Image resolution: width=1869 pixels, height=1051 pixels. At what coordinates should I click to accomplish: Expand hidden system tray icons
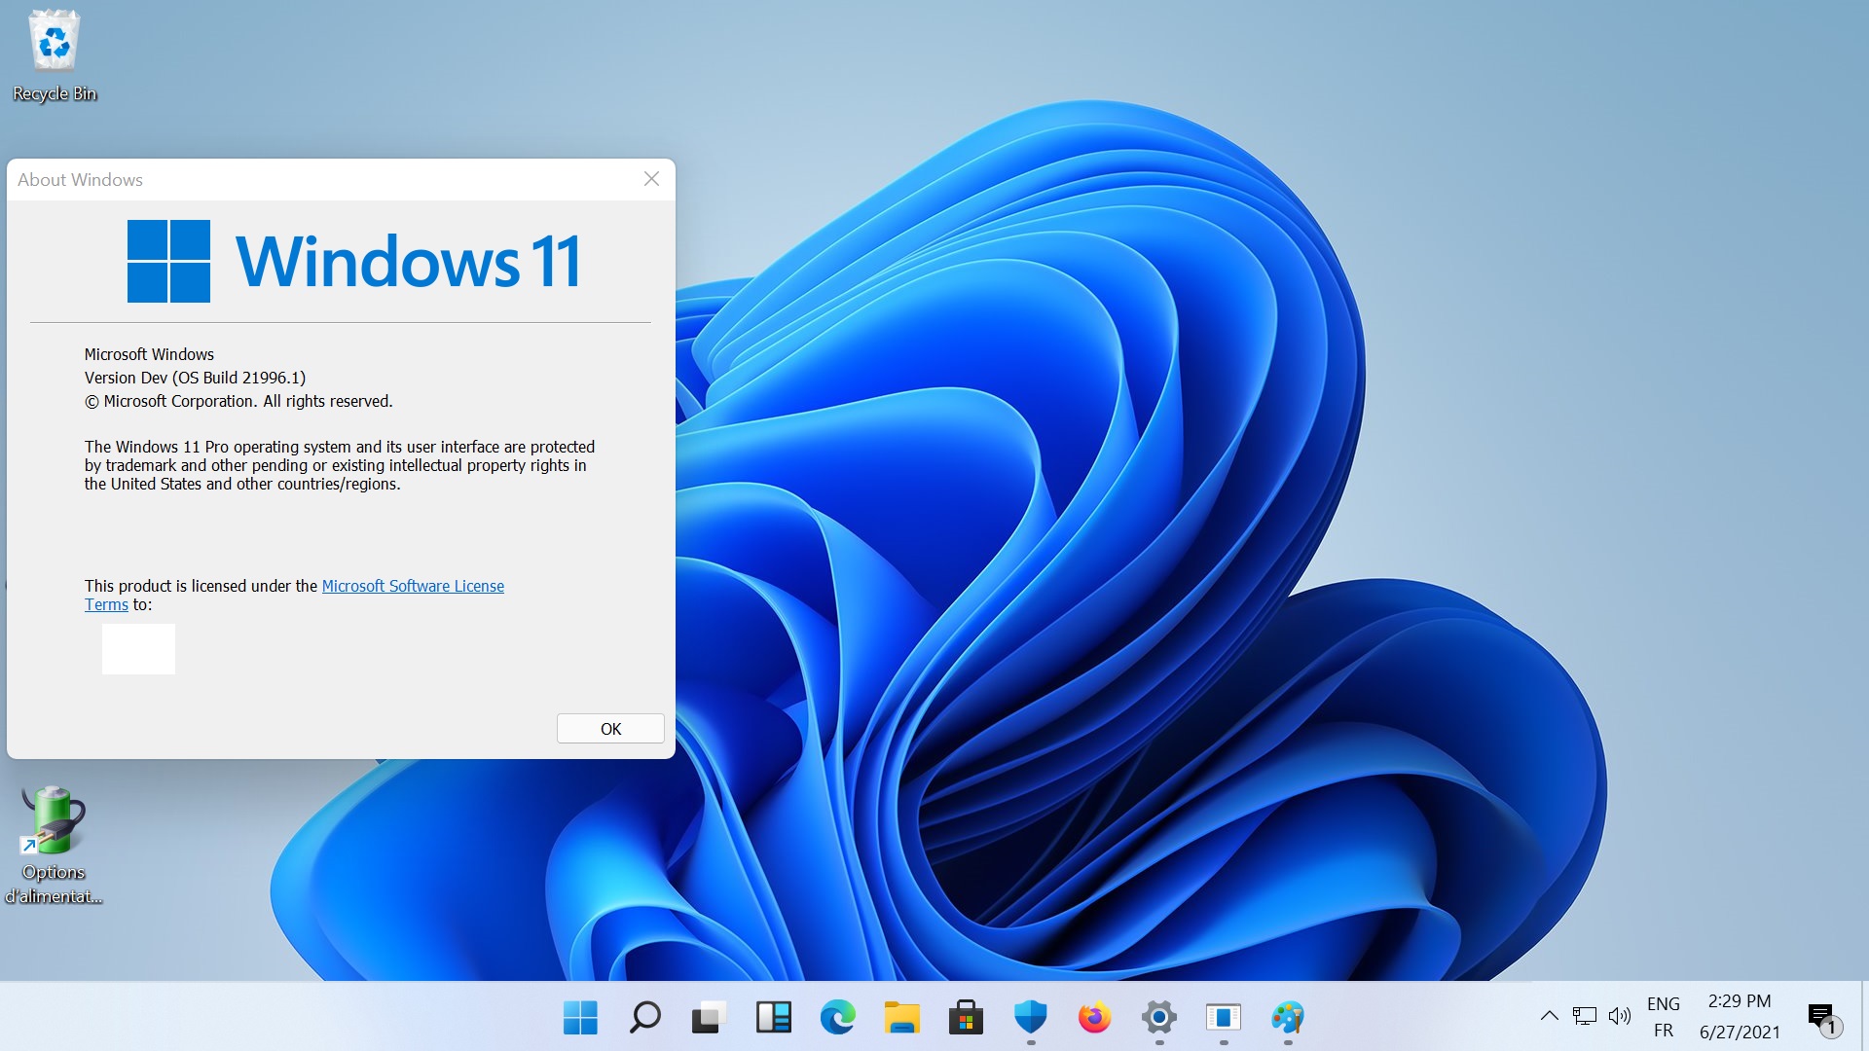click(x=1549, y=1016)
